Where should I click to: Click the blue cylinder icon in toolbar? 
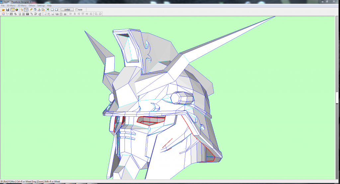click(35, 10)
